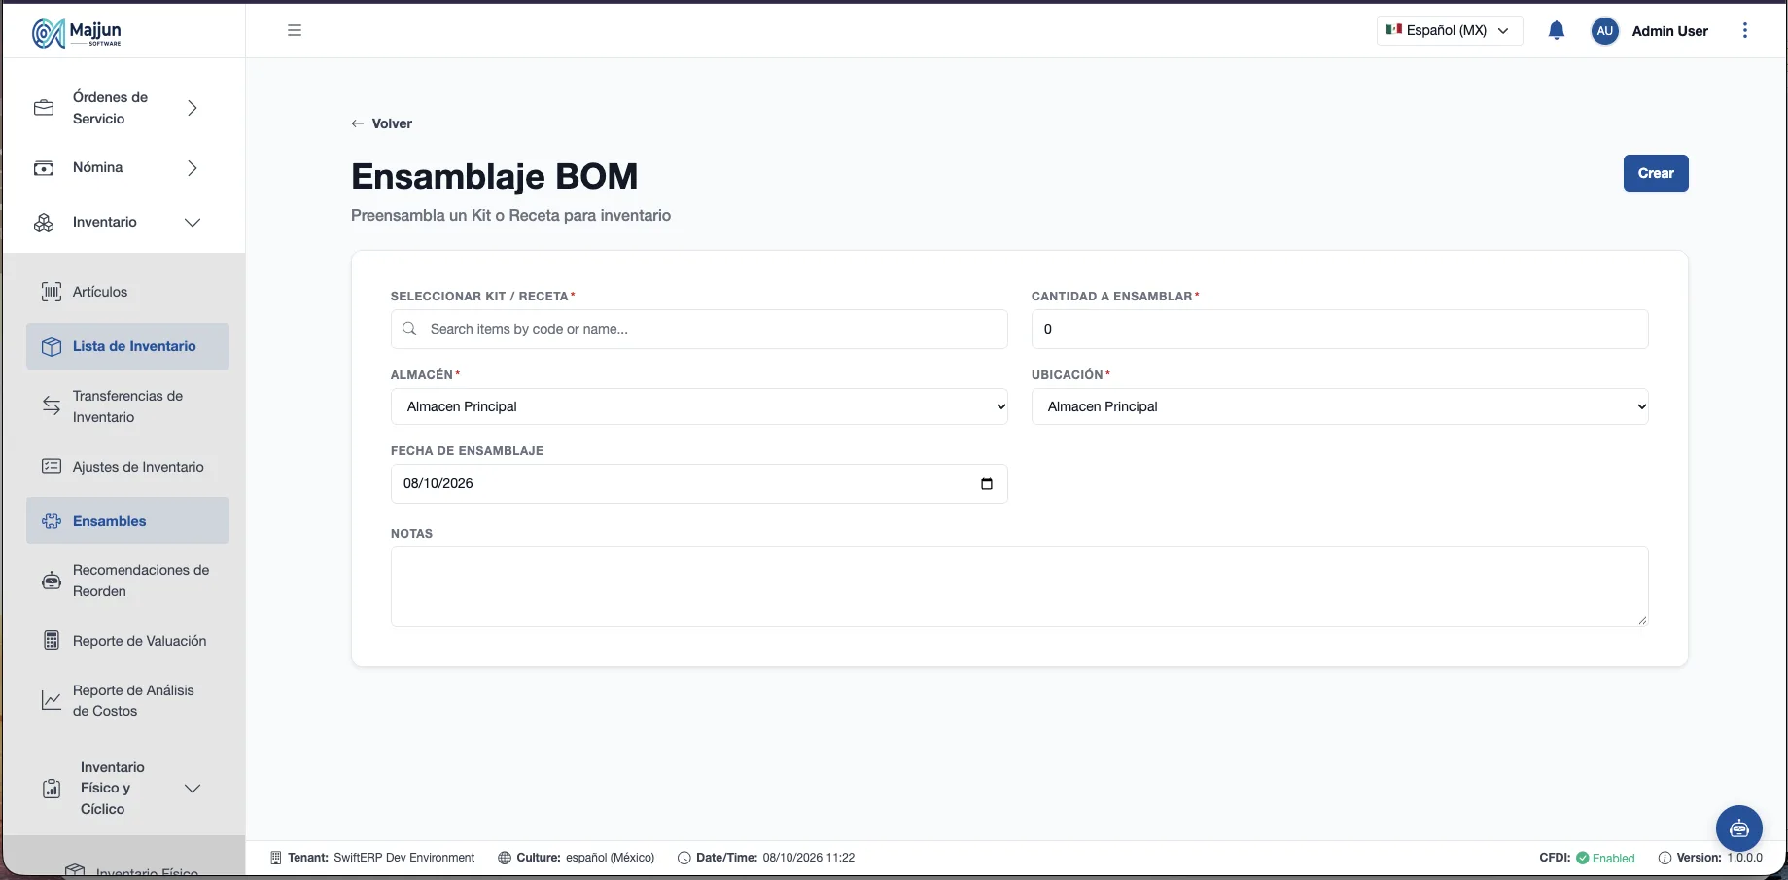
Task: Click the Transferencias arrows icon
Action: tap(52, 406)
